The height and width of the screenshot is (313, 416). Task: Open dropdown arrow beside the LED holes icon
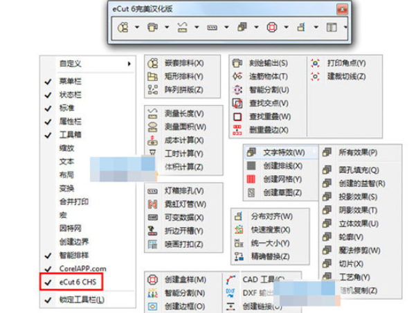pyautogui.click(x=226, y=27)
